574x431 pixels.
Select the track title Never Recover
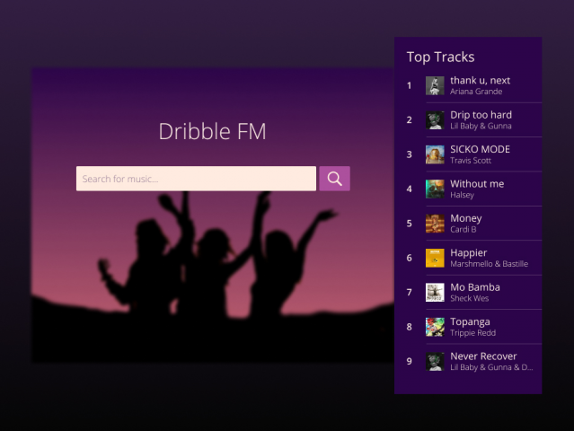tap(483, 356)
